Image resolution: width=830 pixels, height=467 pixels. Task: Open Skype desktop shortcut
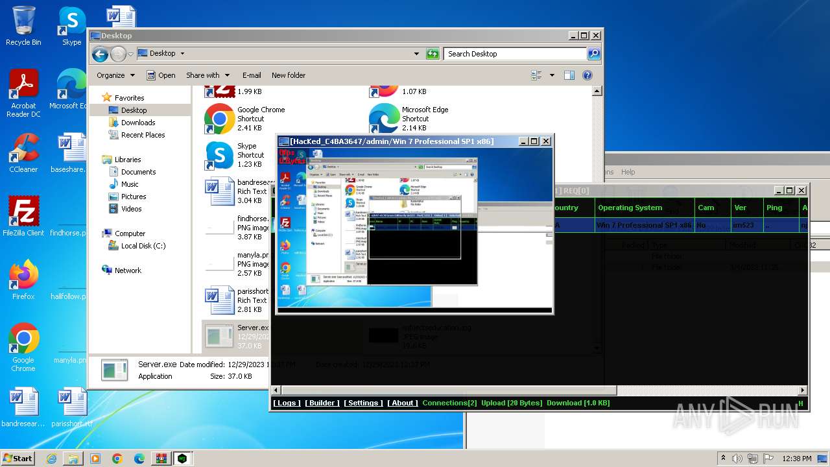tap(71, 26)
